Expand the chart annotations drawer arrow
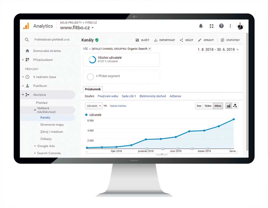The height and width of the screenshot is (208, 268). click(162, 154)
